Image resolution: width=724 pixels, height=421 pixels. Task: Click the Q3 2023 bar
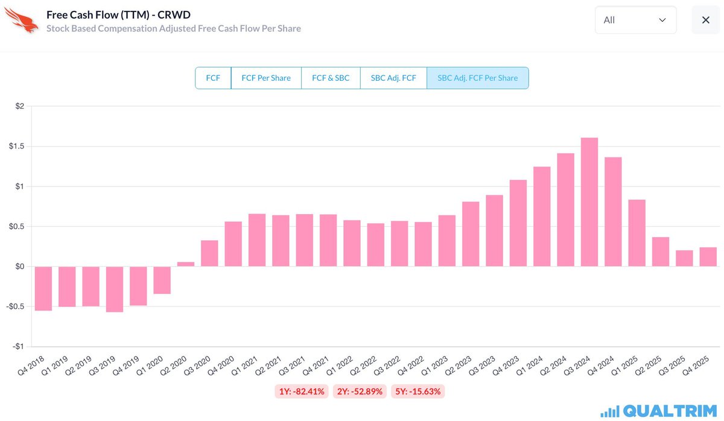[x=494, y=231]
